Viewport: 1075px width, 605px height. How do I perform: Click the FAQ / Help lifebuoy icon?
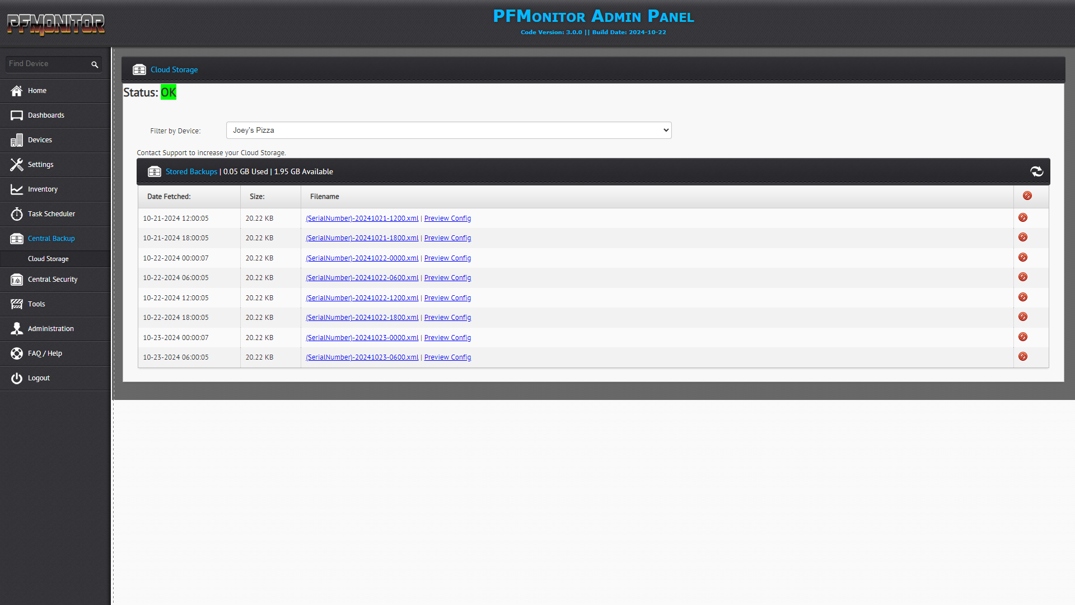coord(17,353)
